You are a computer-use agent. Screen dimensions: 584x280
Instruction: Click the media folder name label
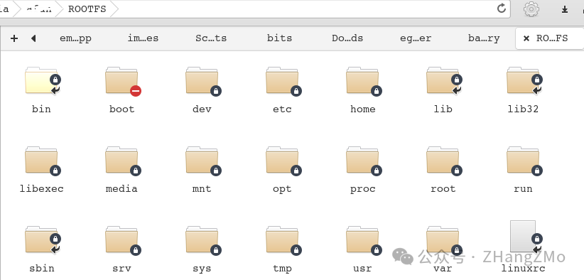121,189
